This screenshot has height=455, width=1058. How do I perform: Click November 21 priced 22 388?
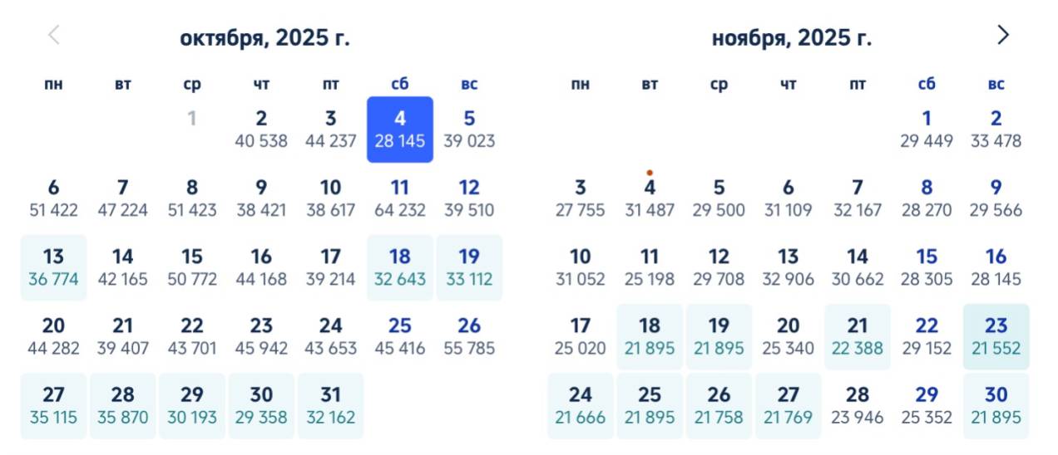tap(858, 336)
